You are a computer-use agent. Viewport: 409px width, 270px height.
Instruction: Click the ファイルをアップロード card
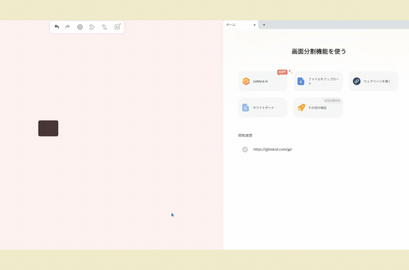[x=318, y=81]
